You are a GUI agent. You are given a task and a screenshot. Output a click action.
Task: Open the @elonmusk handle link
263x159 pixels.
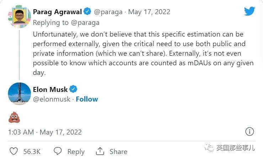tap(52, 99)
